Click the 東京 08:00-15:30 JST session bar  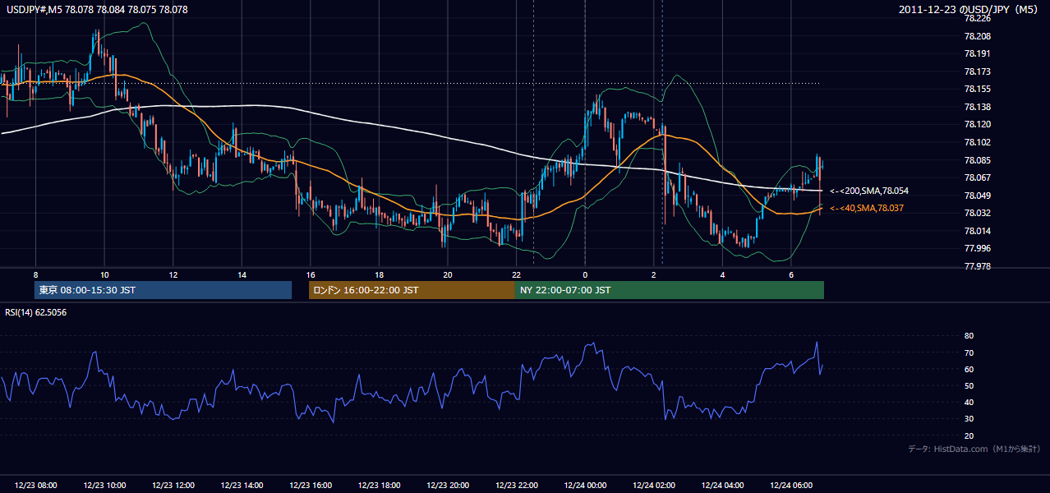point(163,290)
